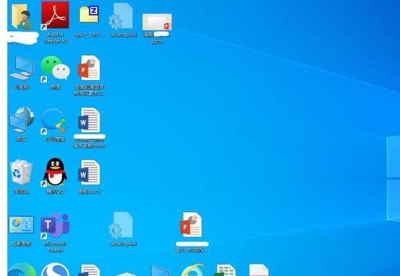This screenshot has height=276, width=400.
Task: Open the Excel spreadsheet file icon
Action: (225, 270)
